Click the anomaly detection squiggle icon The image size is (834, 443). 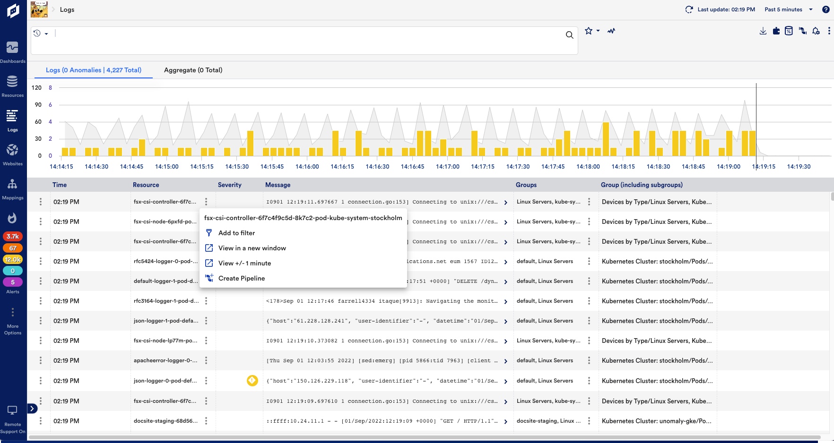(x=611, y=31)
